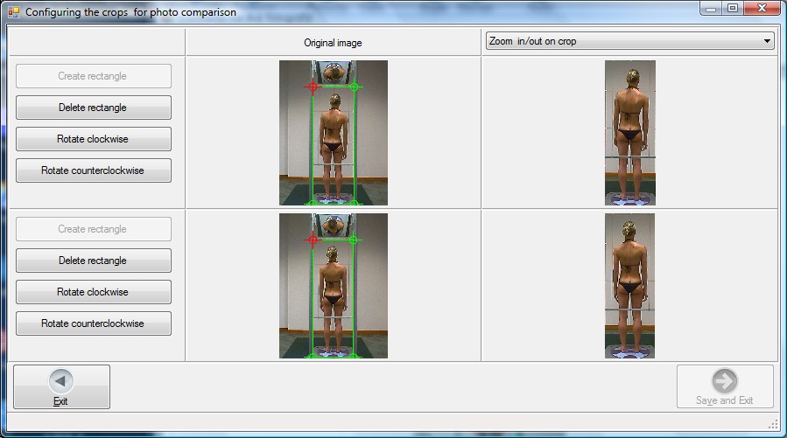Click Create rectangle in the top row
The height and width of the screenshot is (438, 787).
click(x=94, y=76)
